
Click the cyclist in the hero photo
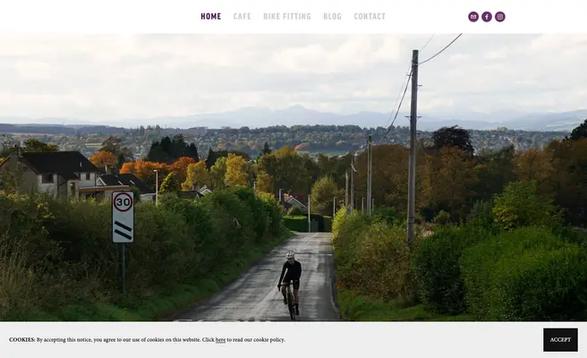click(x=290, y=285)
